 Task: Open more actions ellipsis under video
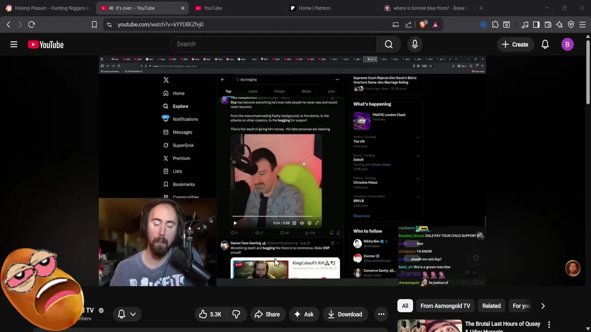tap(381, 314)
